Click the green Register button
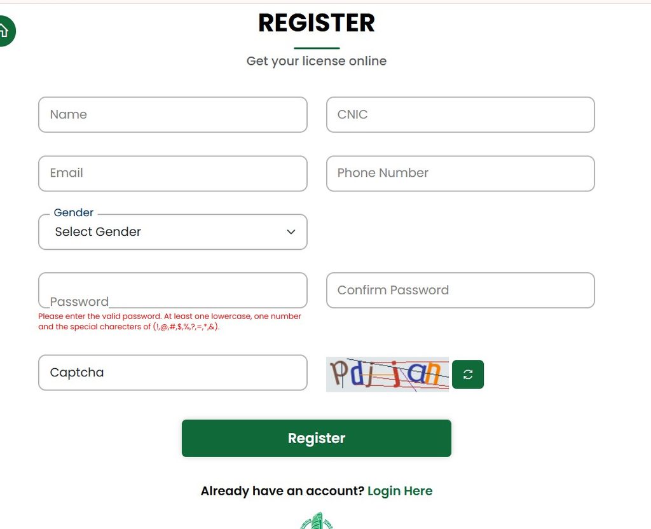The width and height of the screenshot is (651, 529). (317, 438)
